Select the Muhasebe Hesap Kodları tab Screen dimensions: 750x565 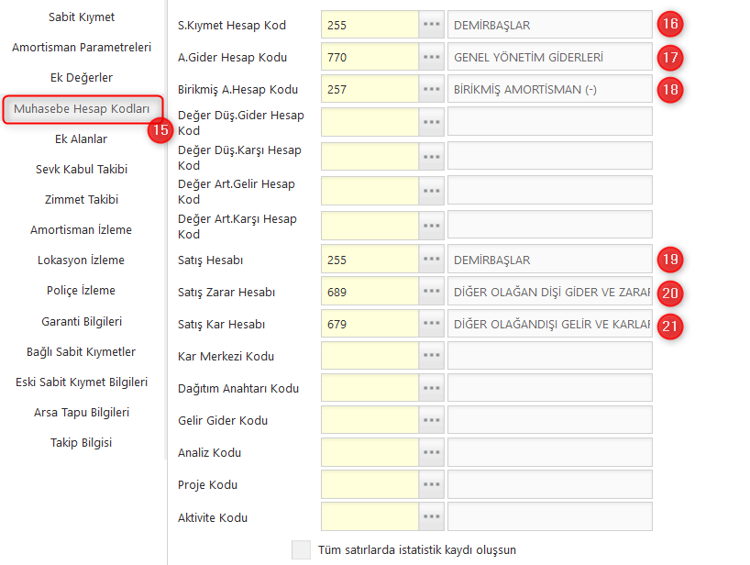82,109
